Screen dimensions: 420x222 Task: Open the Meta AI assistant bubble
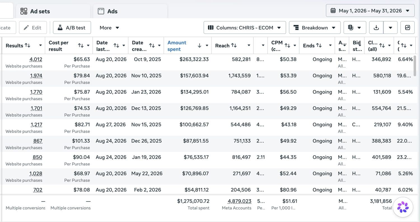pyautogui.click(x=403, y=207)
